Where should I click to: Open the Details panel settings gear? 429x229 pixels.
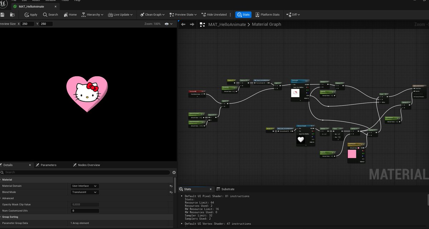click(x=174, y=172)
